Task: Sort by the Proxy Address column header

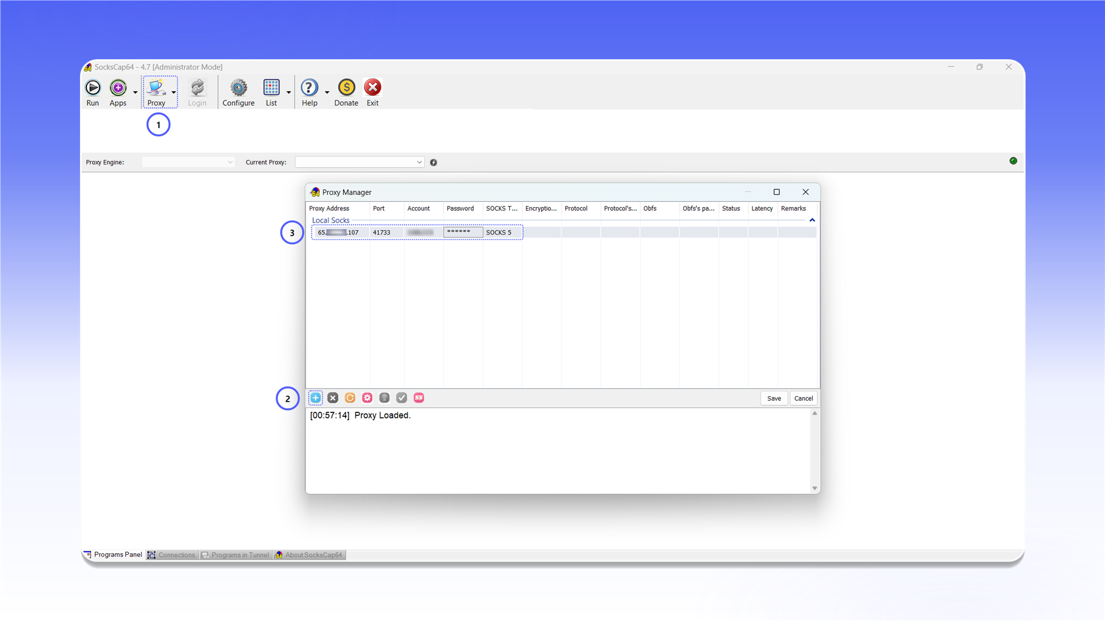Action: pos(337,209)
